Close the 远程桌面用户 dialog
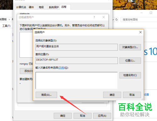157x121 pixels. click(x=104, y=17)
